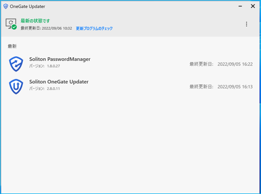This screenshot has height=194, width=261.
Task: Click the date 2022/09/05 16:22
Action: tap(235, 64)
